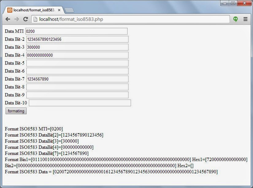Click the 'Format Bin1=' binary string
This screenshot has width=253, height=188.
(x=98, y=160)
